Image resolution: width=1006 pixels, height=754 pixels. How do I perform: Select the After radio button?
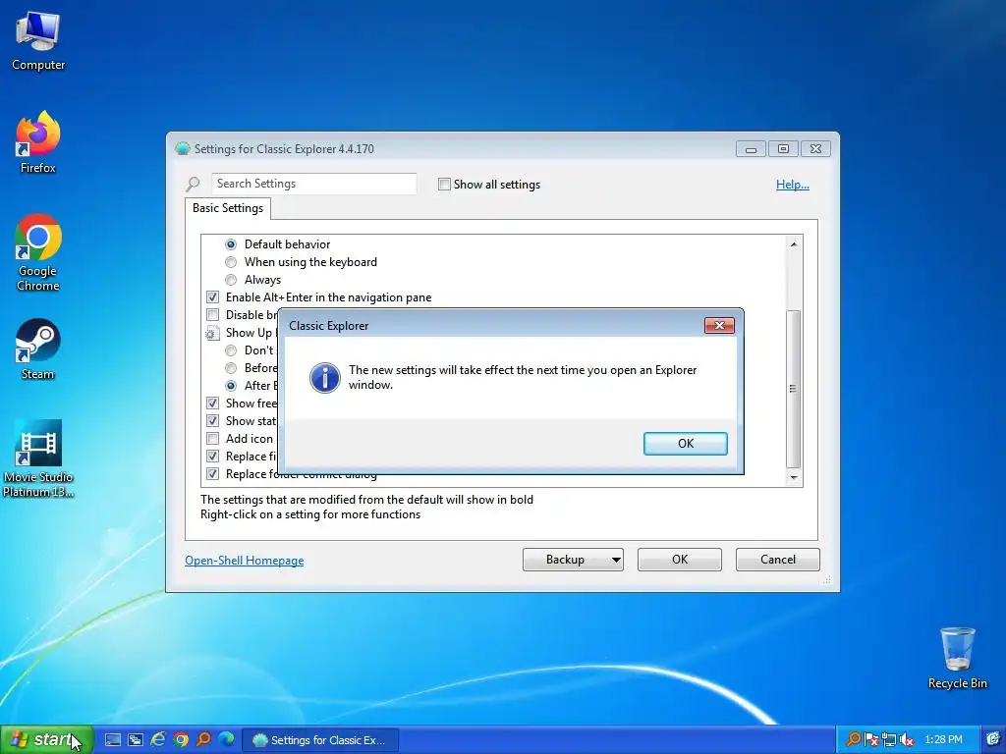[x=231, y=385]
